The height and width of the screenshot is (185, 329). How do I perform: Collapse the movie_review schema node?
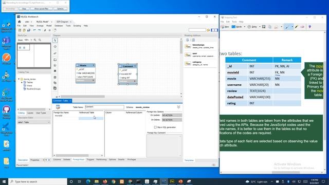point(19,79)
